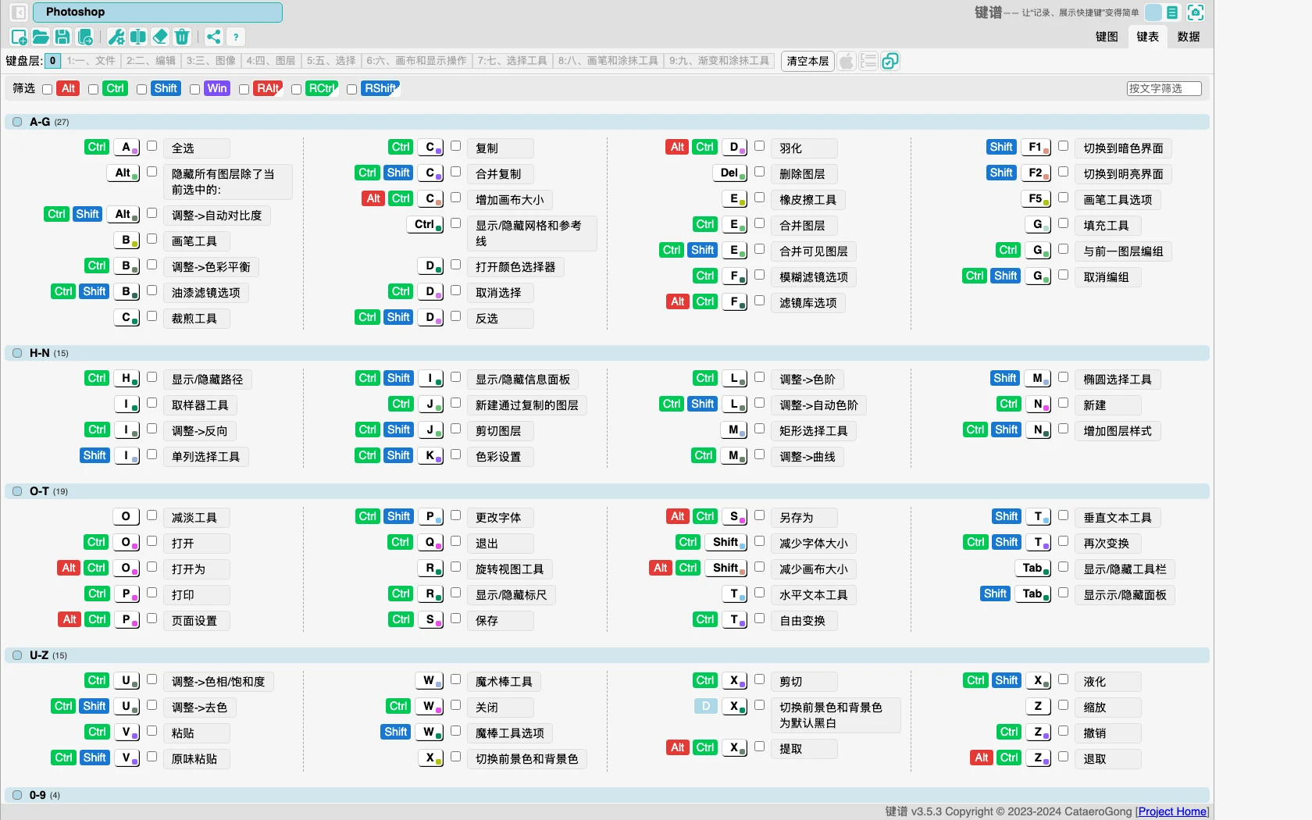Check the box for 全选 row
The width and height of the screenshot is (1312, 820).
pyautogui.click(x=152, y=146)
